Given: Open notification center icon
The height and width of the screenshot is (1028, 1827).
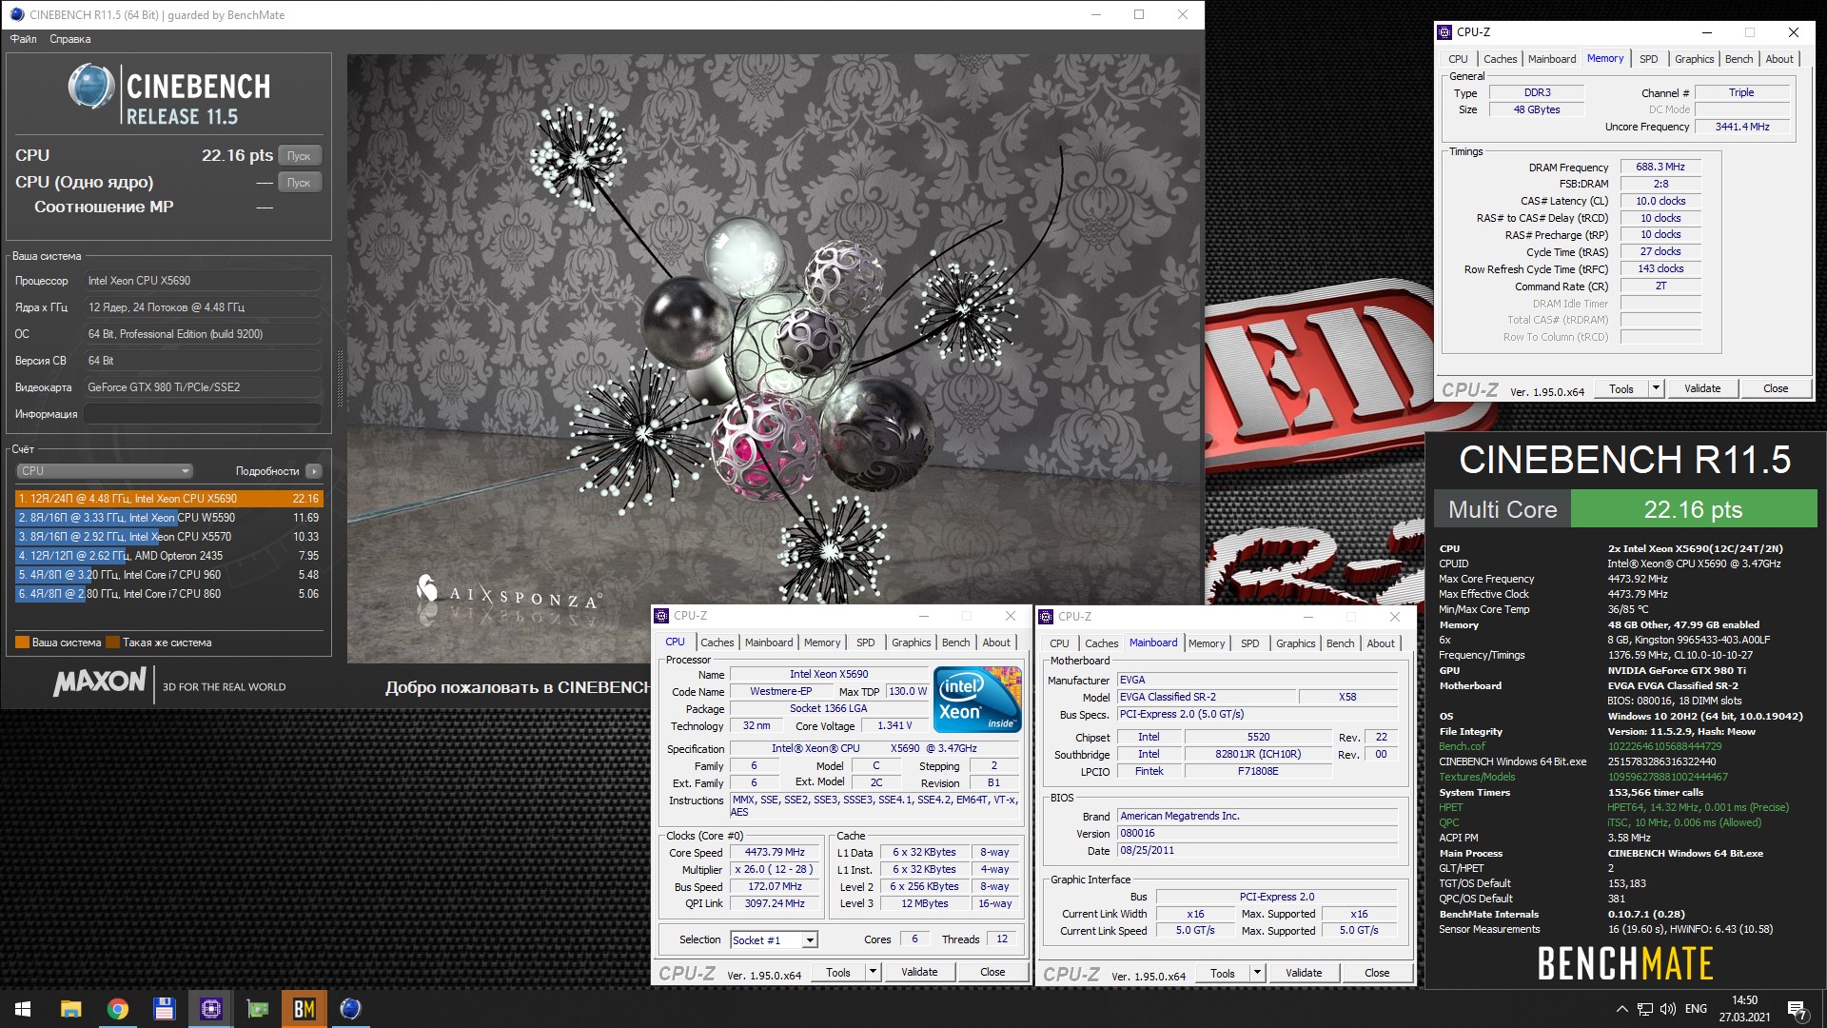Looking at the screenshot, I should pyautogui.click(x=1797, y=1009).
